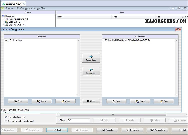
Task: Select Computer in the Folders tree
Action: tap(9, 16)
